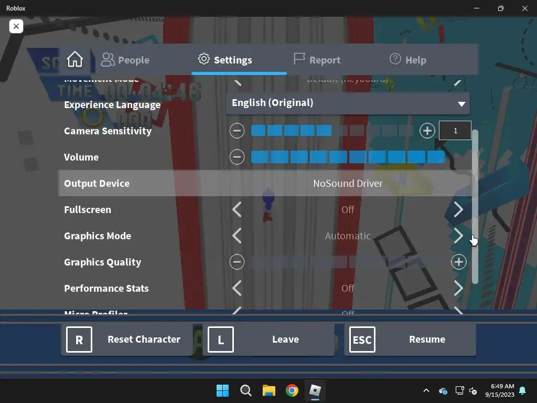Click the Roblox taskbar icon
Image resolution: width=537 pixels, height=403 pixels.
click(315, 390)
